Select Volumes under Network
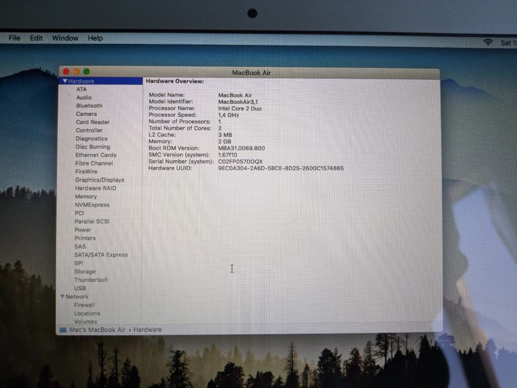The height and width of the screenshot is (388, 517). pyautogui.click(x=86, y=322)
